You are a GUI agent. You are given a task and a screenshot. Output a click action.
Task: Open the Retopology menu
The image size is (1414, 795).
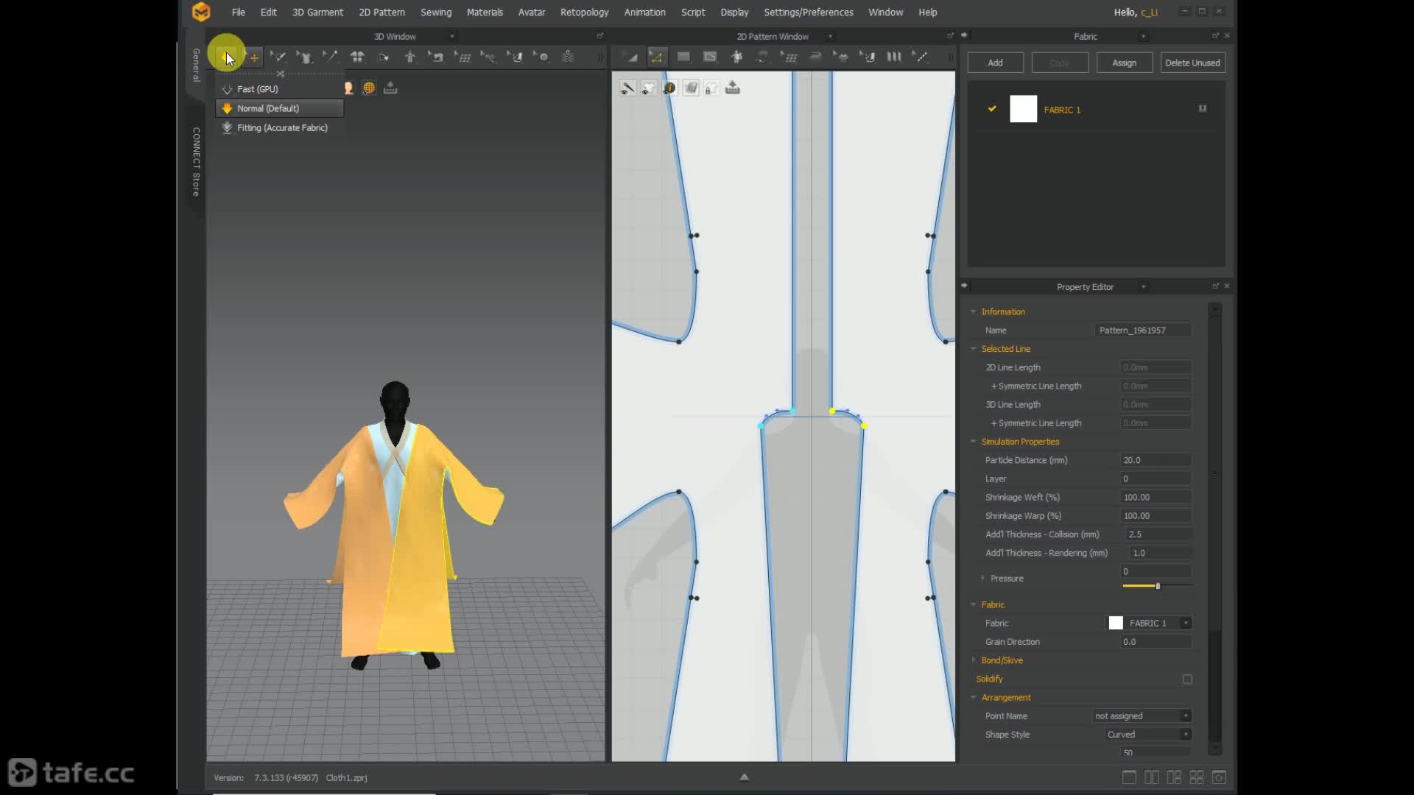(584, 13)
